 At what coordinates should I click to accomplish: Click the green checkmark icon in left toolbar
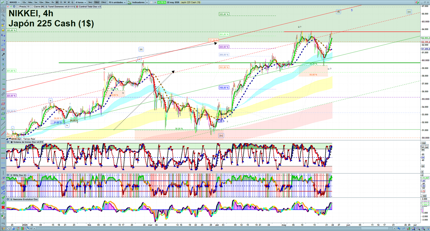pos(3,198)
